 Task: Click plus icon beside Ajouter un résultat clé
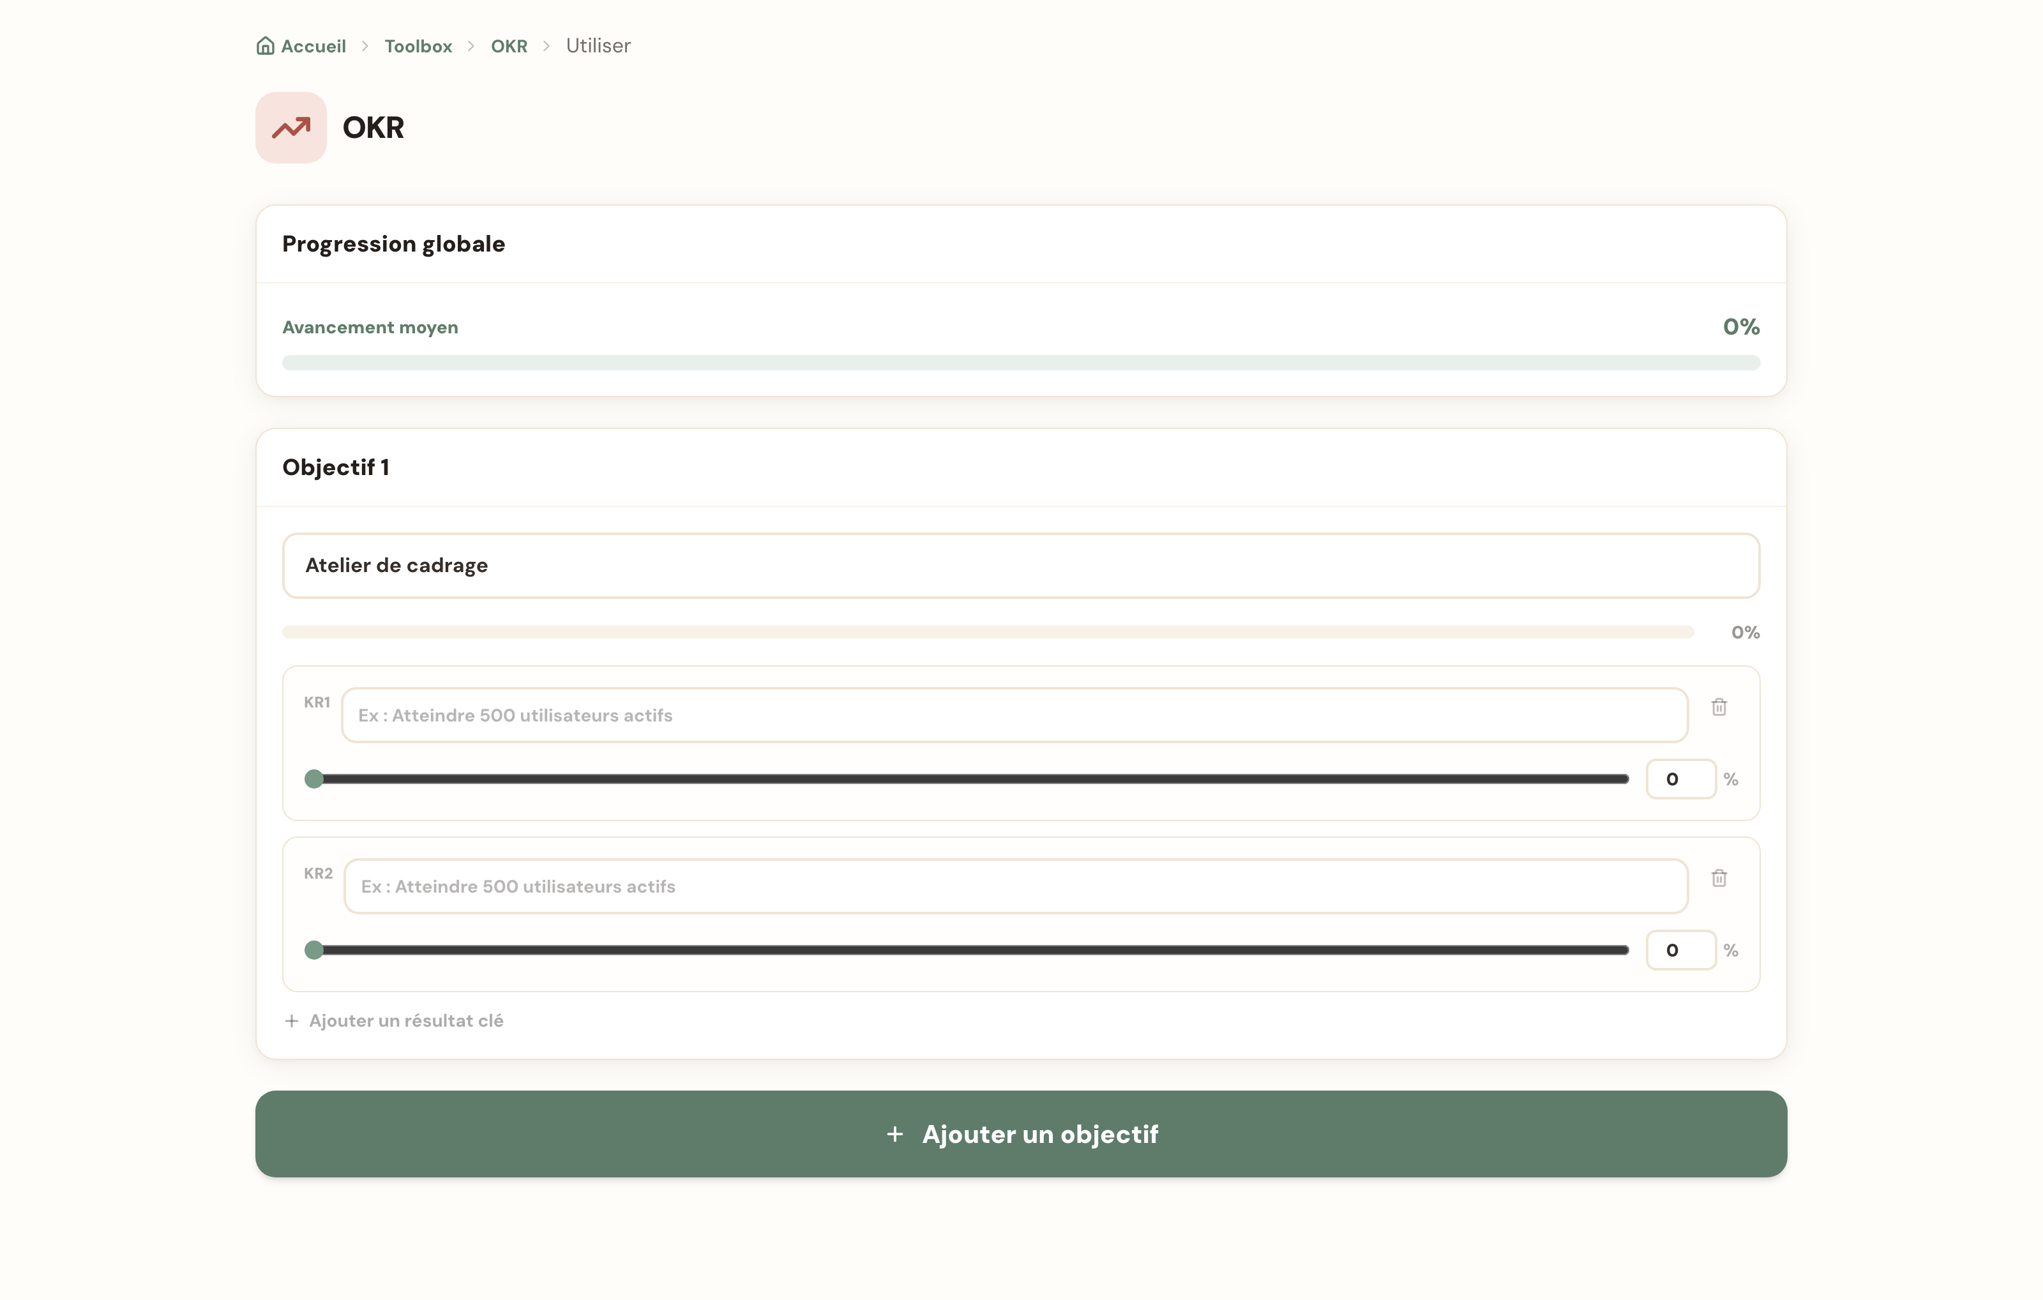tap(292, 1021)
